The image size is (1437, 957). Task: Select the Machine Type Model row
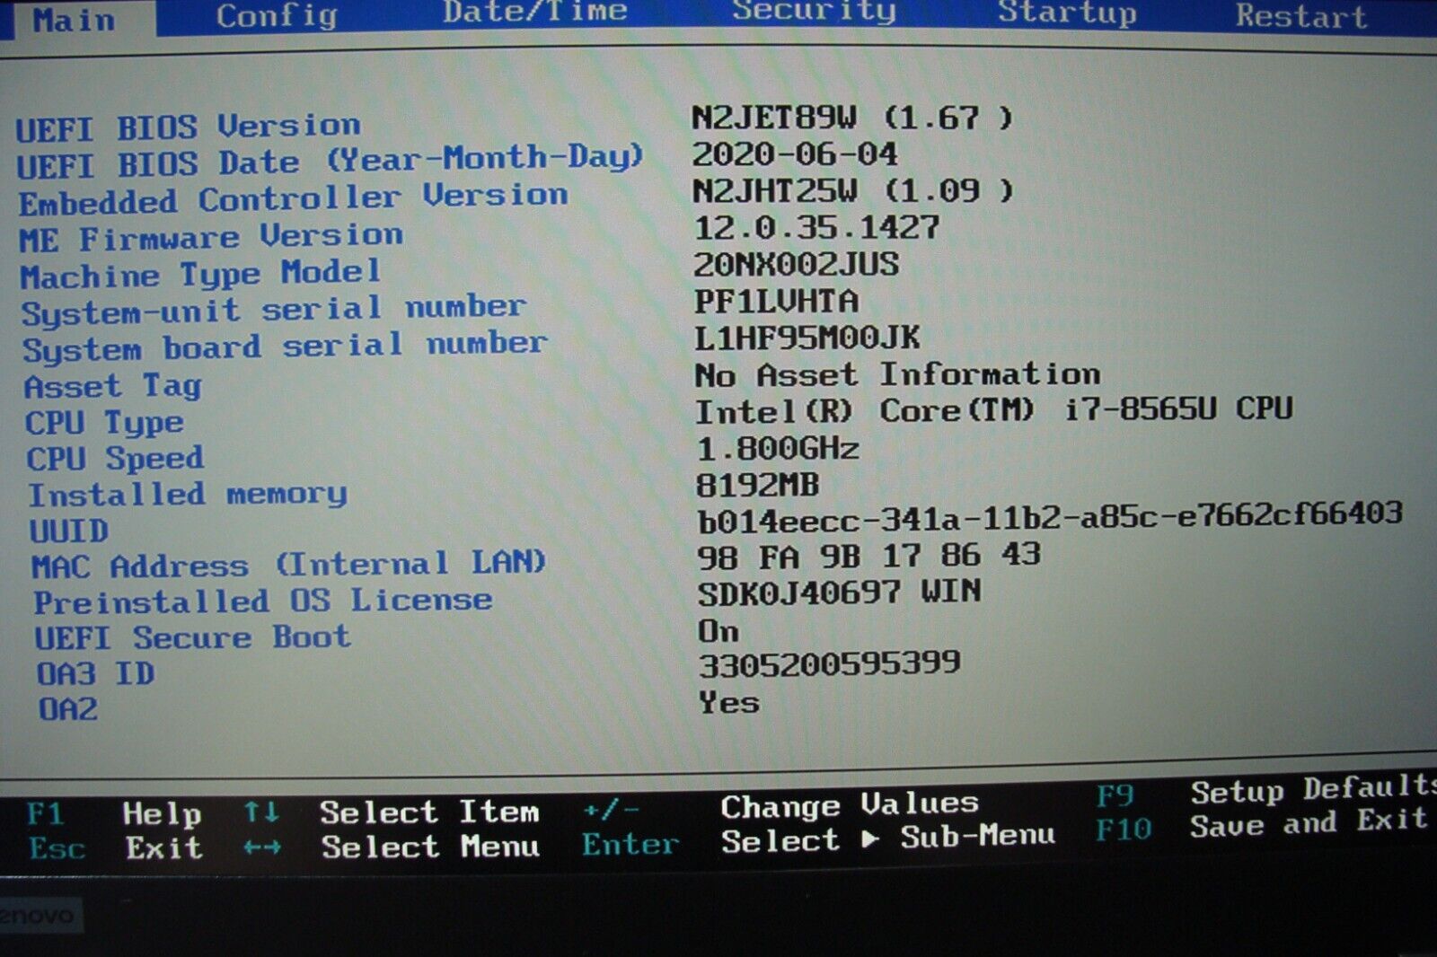click(x=203, y=272)
